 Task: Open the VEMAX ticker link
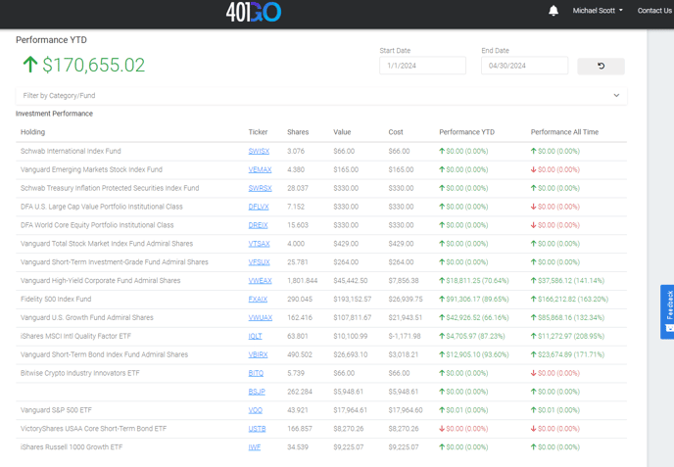tap(260, 170)
